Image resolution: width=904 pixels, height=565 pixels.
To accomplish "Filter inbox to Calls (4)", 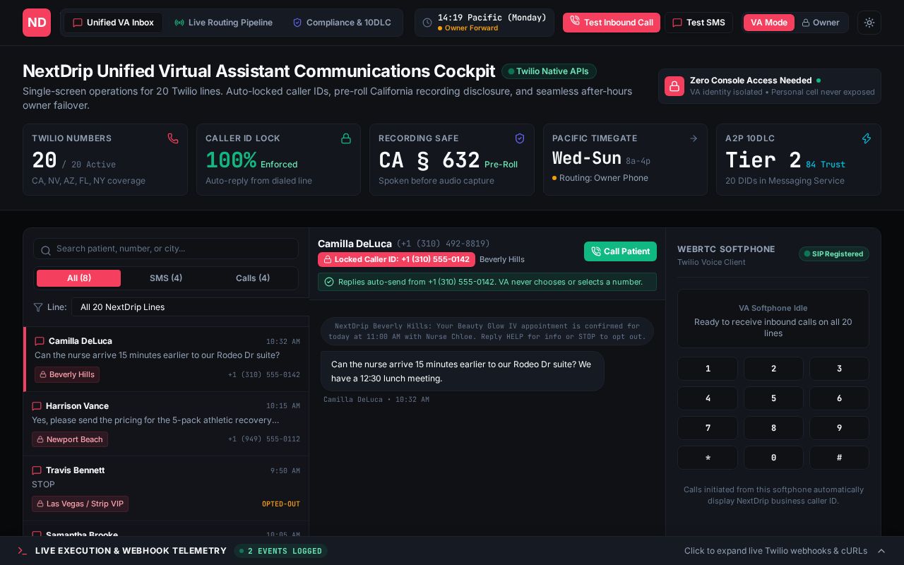I will [x=253, y=278].
